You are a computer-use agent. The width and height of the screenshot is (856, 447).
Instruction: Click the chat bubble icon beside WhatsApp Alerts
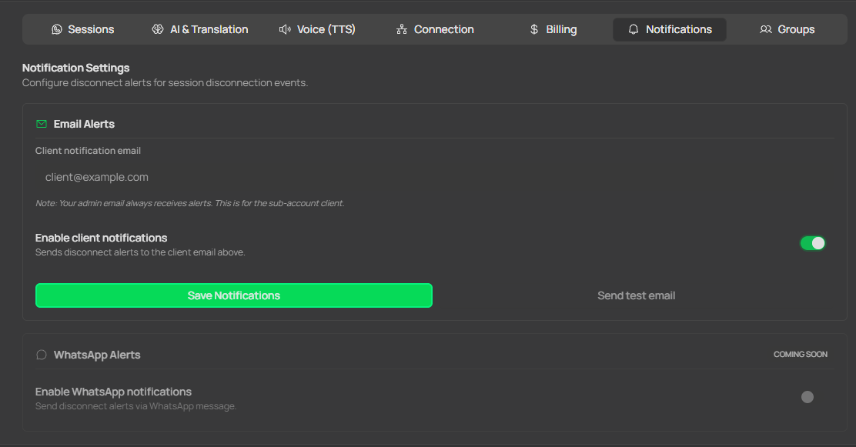(x=42, y=355)
